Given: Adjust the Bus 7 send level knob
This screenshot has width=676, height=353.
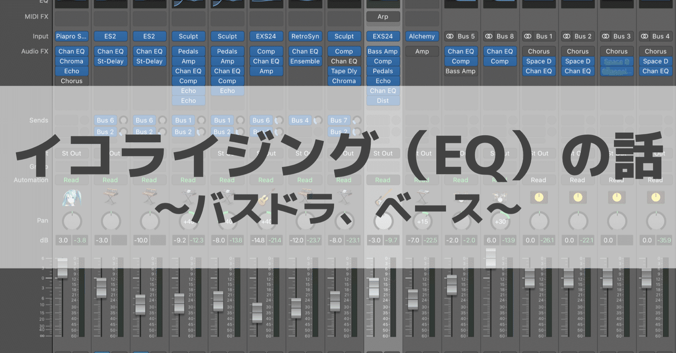Looking at the screenshot, I should [x=356, y=120].
